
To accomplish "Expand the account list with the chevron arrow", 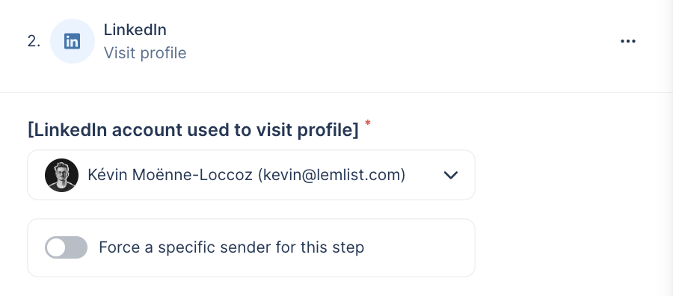I will (x=451, y=175).
